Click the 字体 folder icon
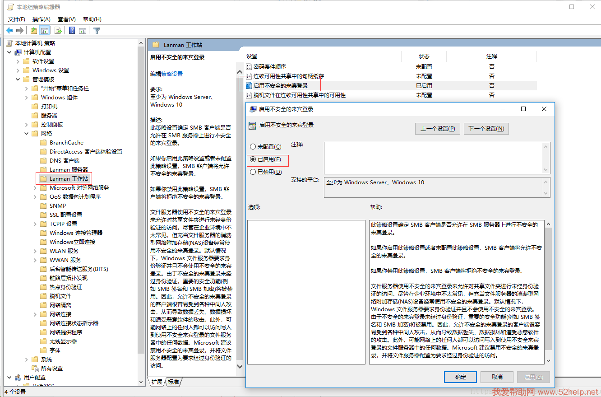Screen dimensions: 601x397 point(44,350)
